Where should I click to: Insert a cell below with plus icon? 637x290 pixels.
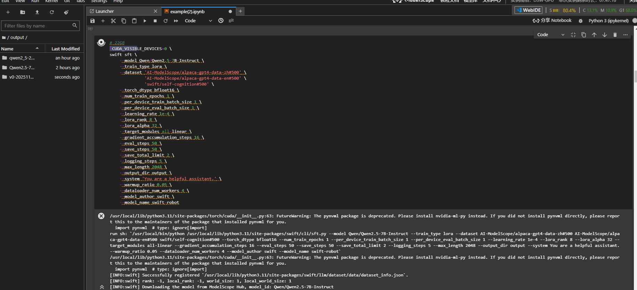point(103,21)
